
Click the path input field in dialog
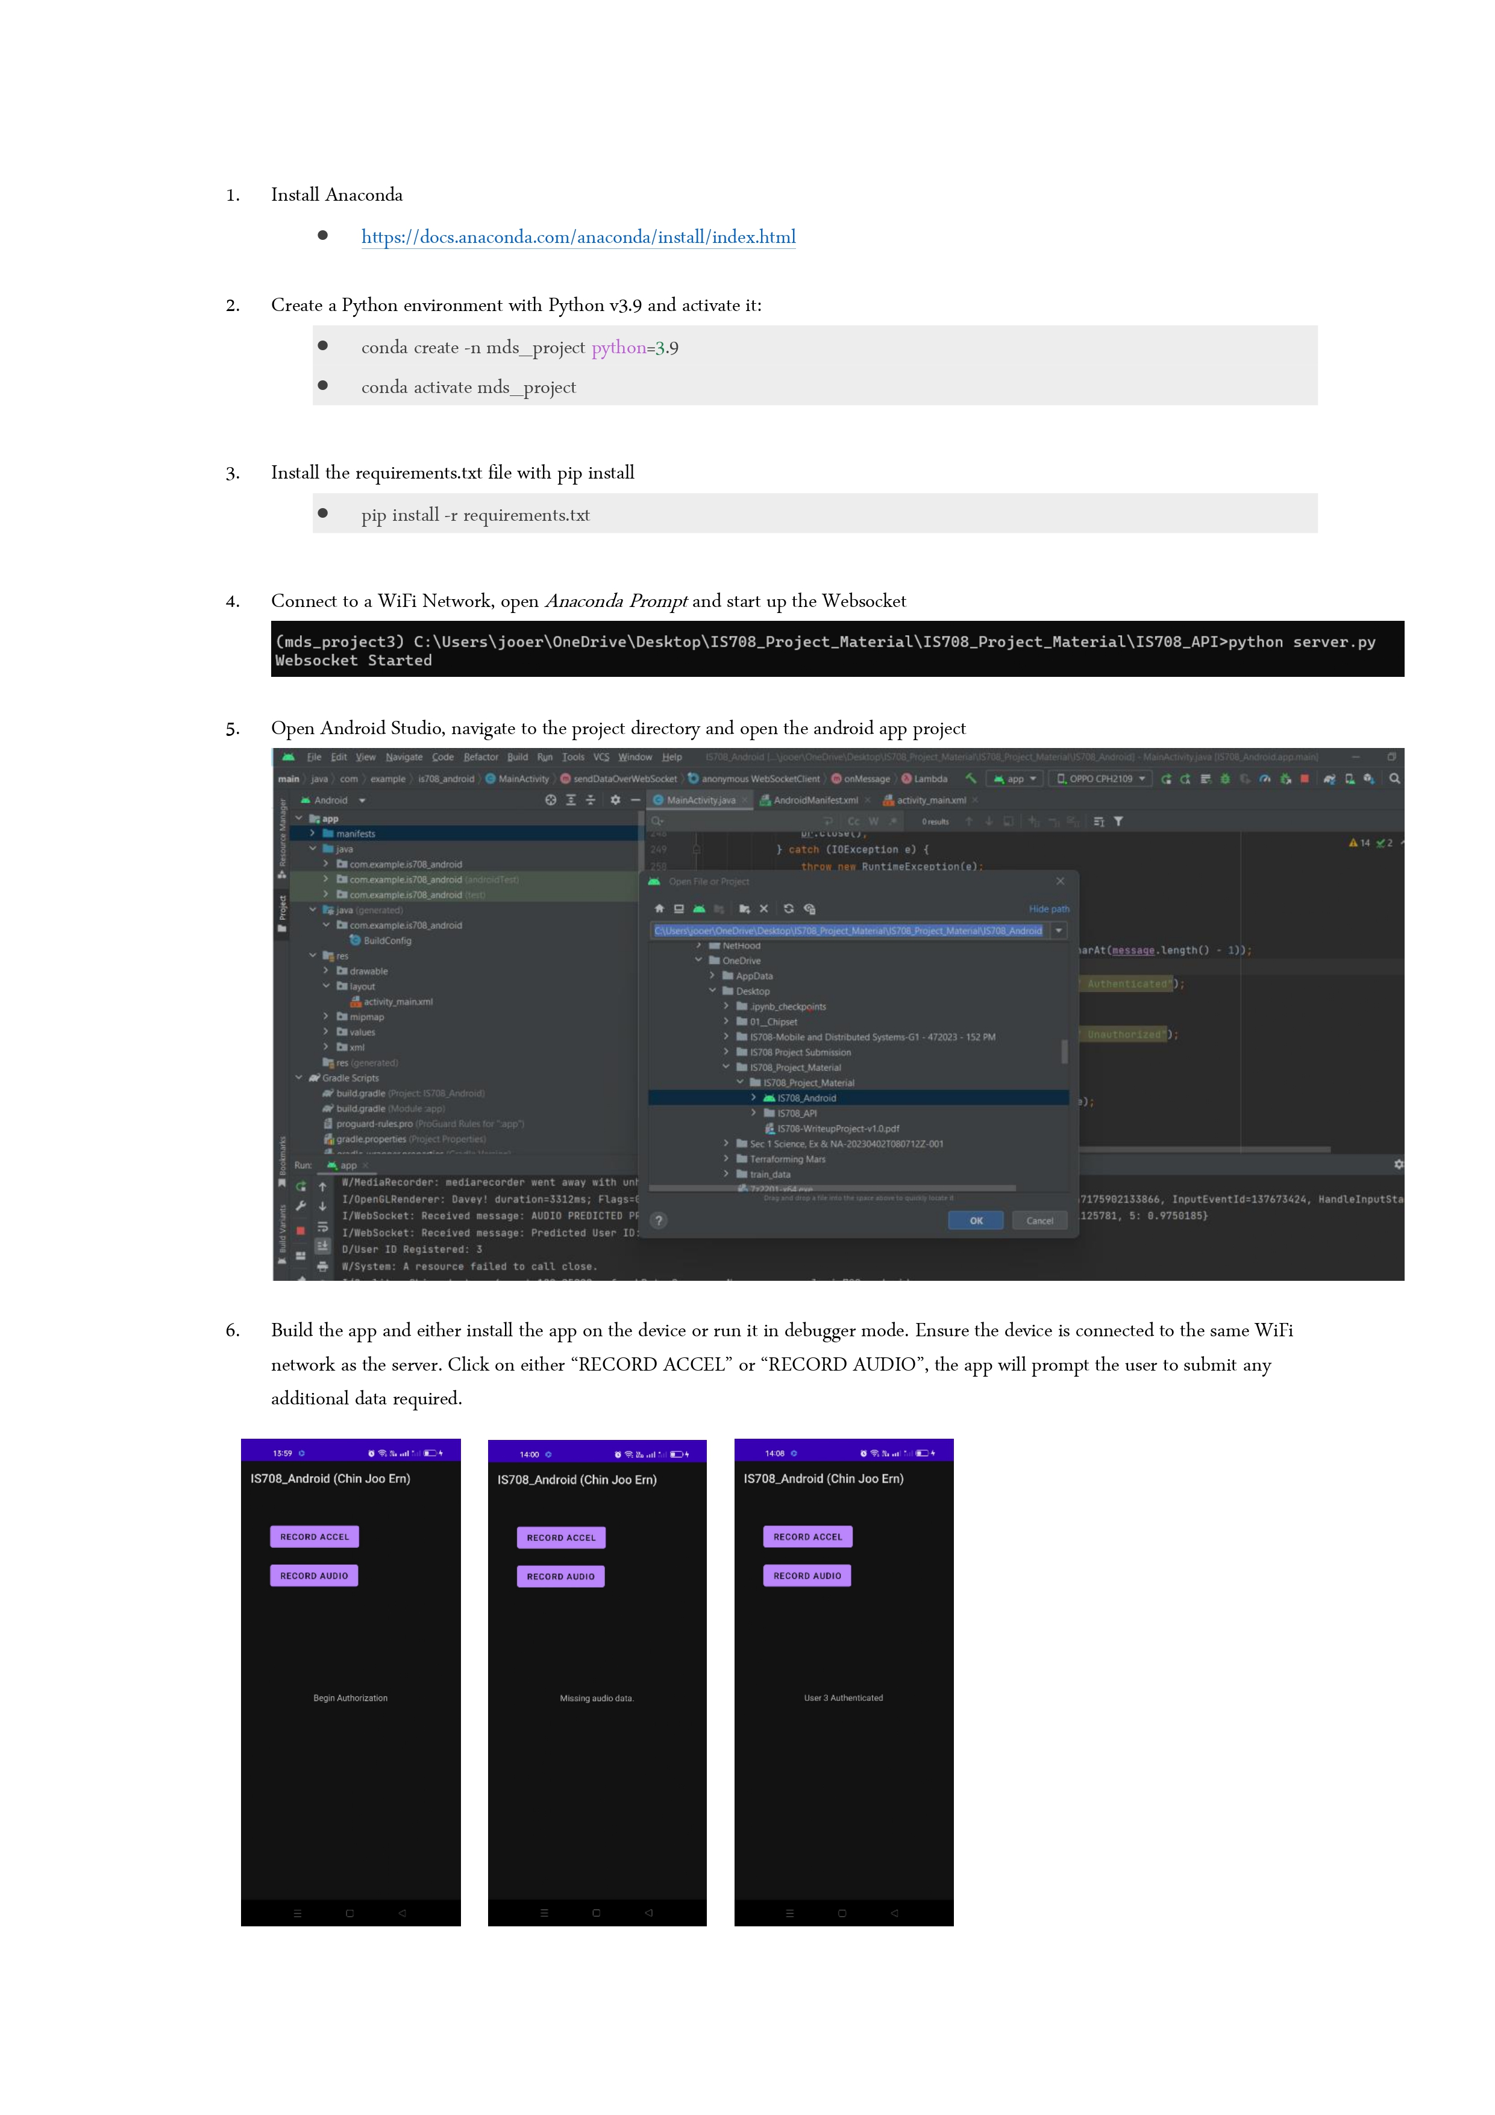click(848, 931)
